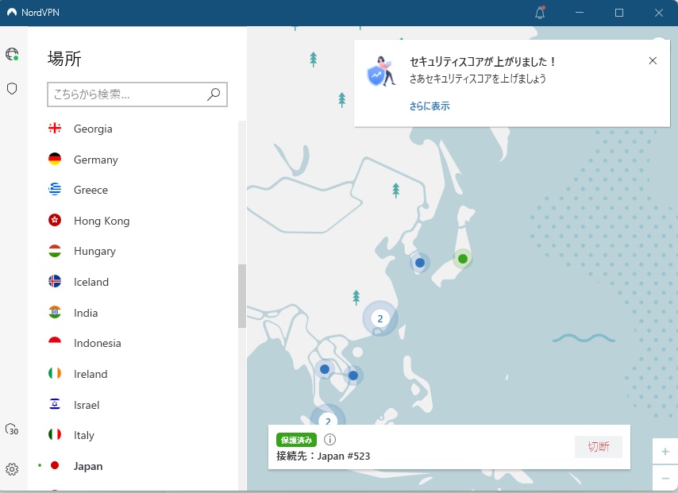
Task: Click the セキュリティスコアが上がりました notification title
Action: pos(482,61)
